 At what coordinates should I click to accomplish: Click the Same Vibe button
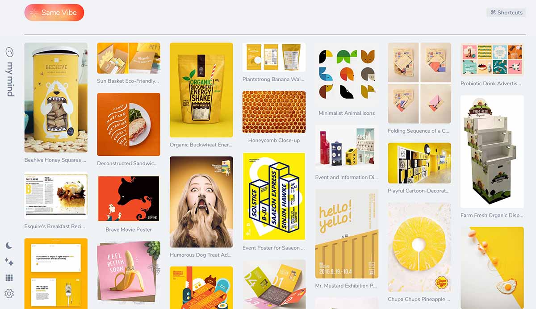(x=54, y=13)
